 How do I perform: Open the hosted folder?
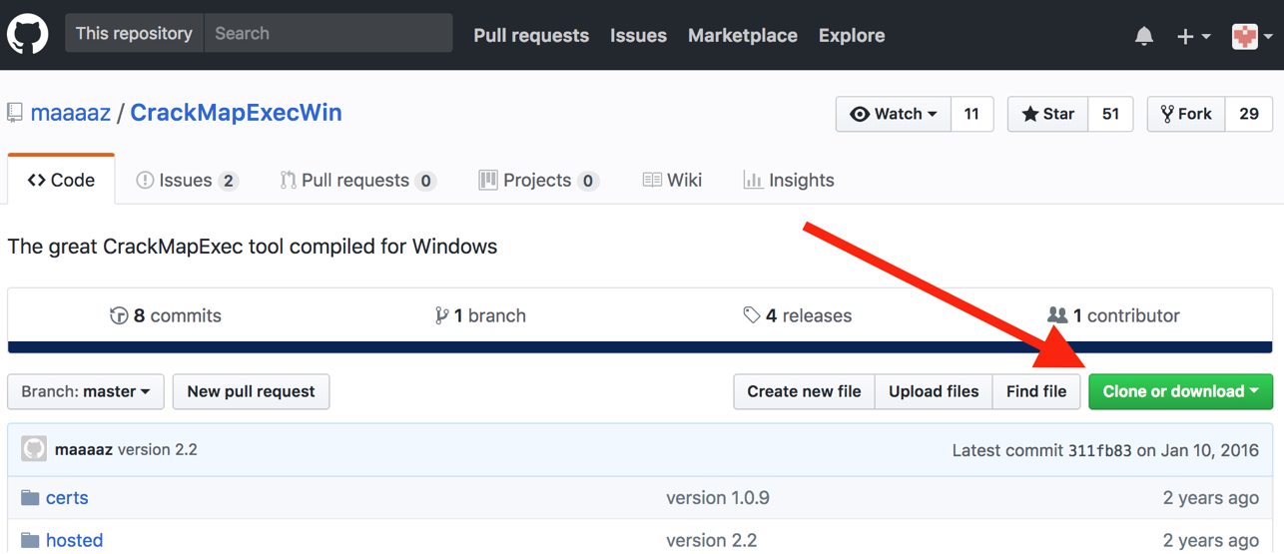pyautogui.click(x=74, y=540)
